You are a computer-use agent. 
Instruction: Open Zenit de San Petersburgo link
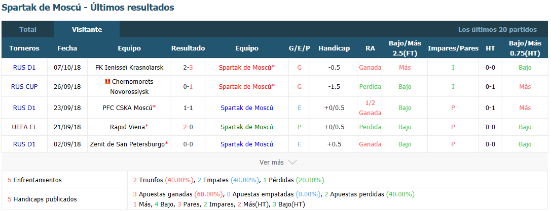click(129, 144)
